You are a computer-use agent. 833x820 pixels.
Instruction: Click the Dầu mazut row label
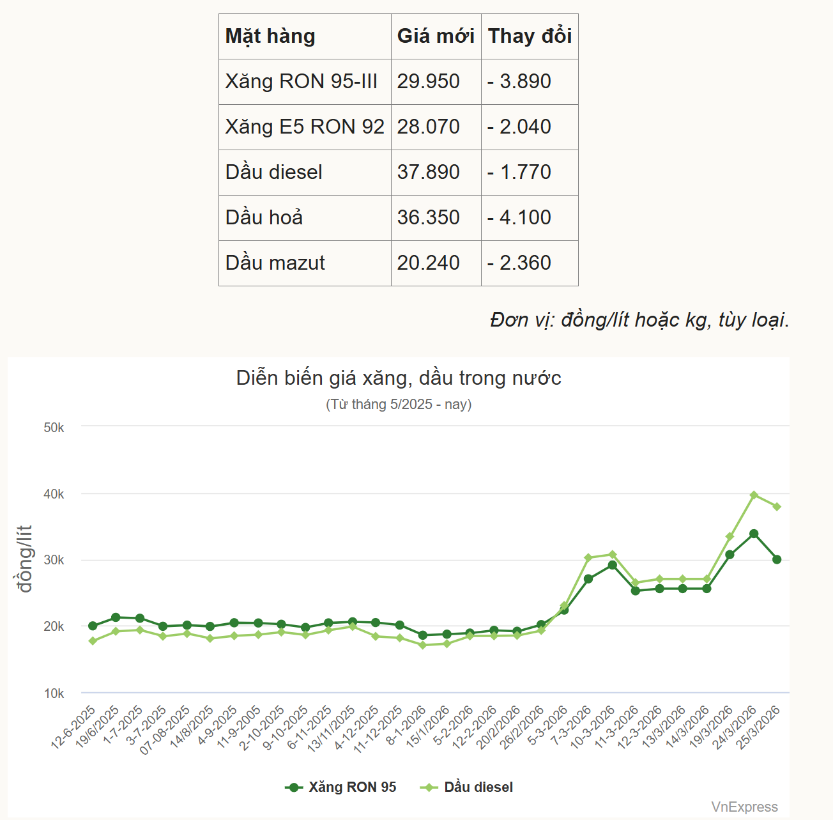pyautogui.click(x=275, y=263)
